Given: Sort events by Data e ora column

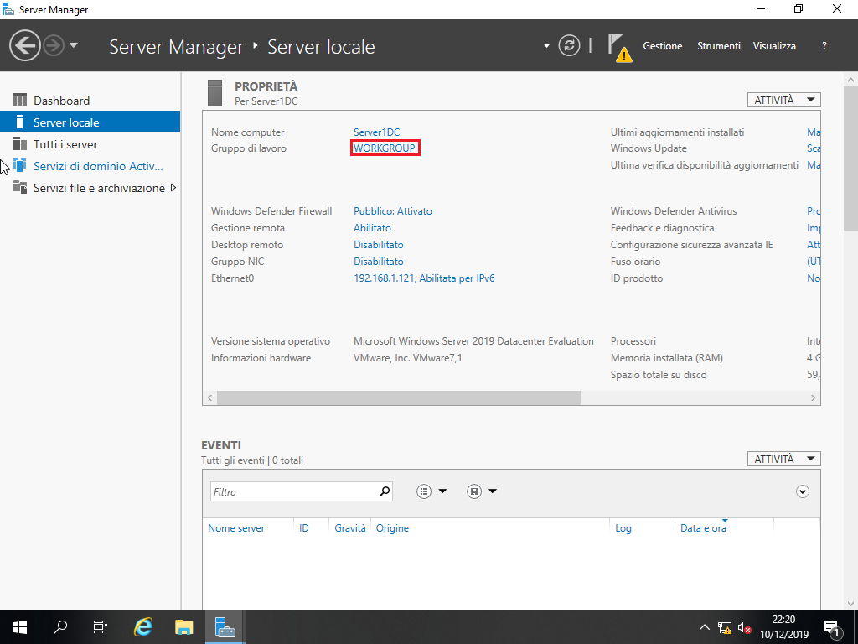Looking at the screenshot, I should click(x=703, y=528).
